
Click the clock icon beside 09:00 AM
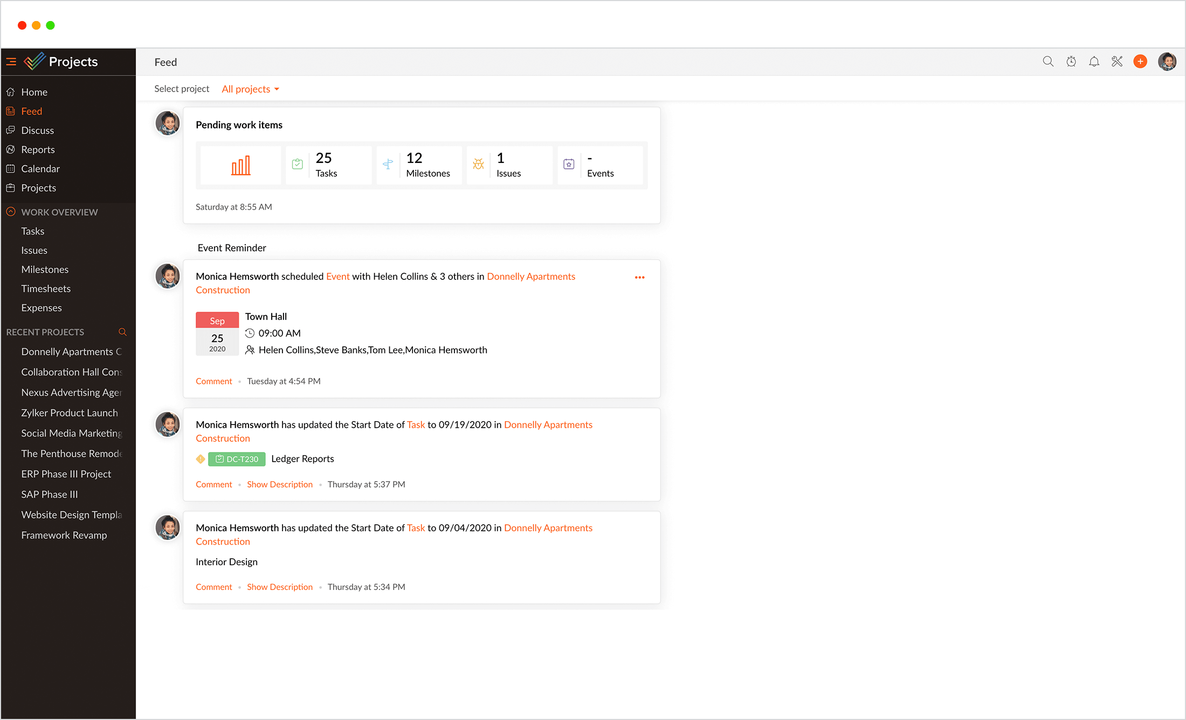[x=250, y=333]
